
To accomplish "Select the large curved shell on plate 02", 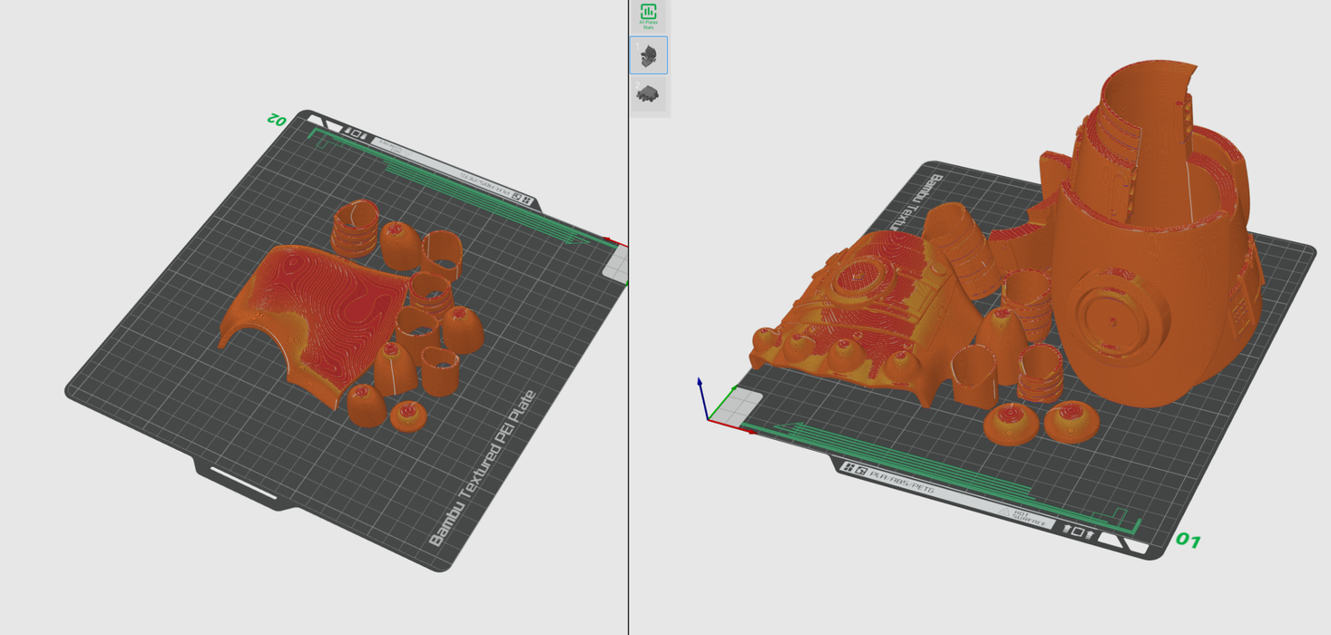I will [x=313, y=308].
